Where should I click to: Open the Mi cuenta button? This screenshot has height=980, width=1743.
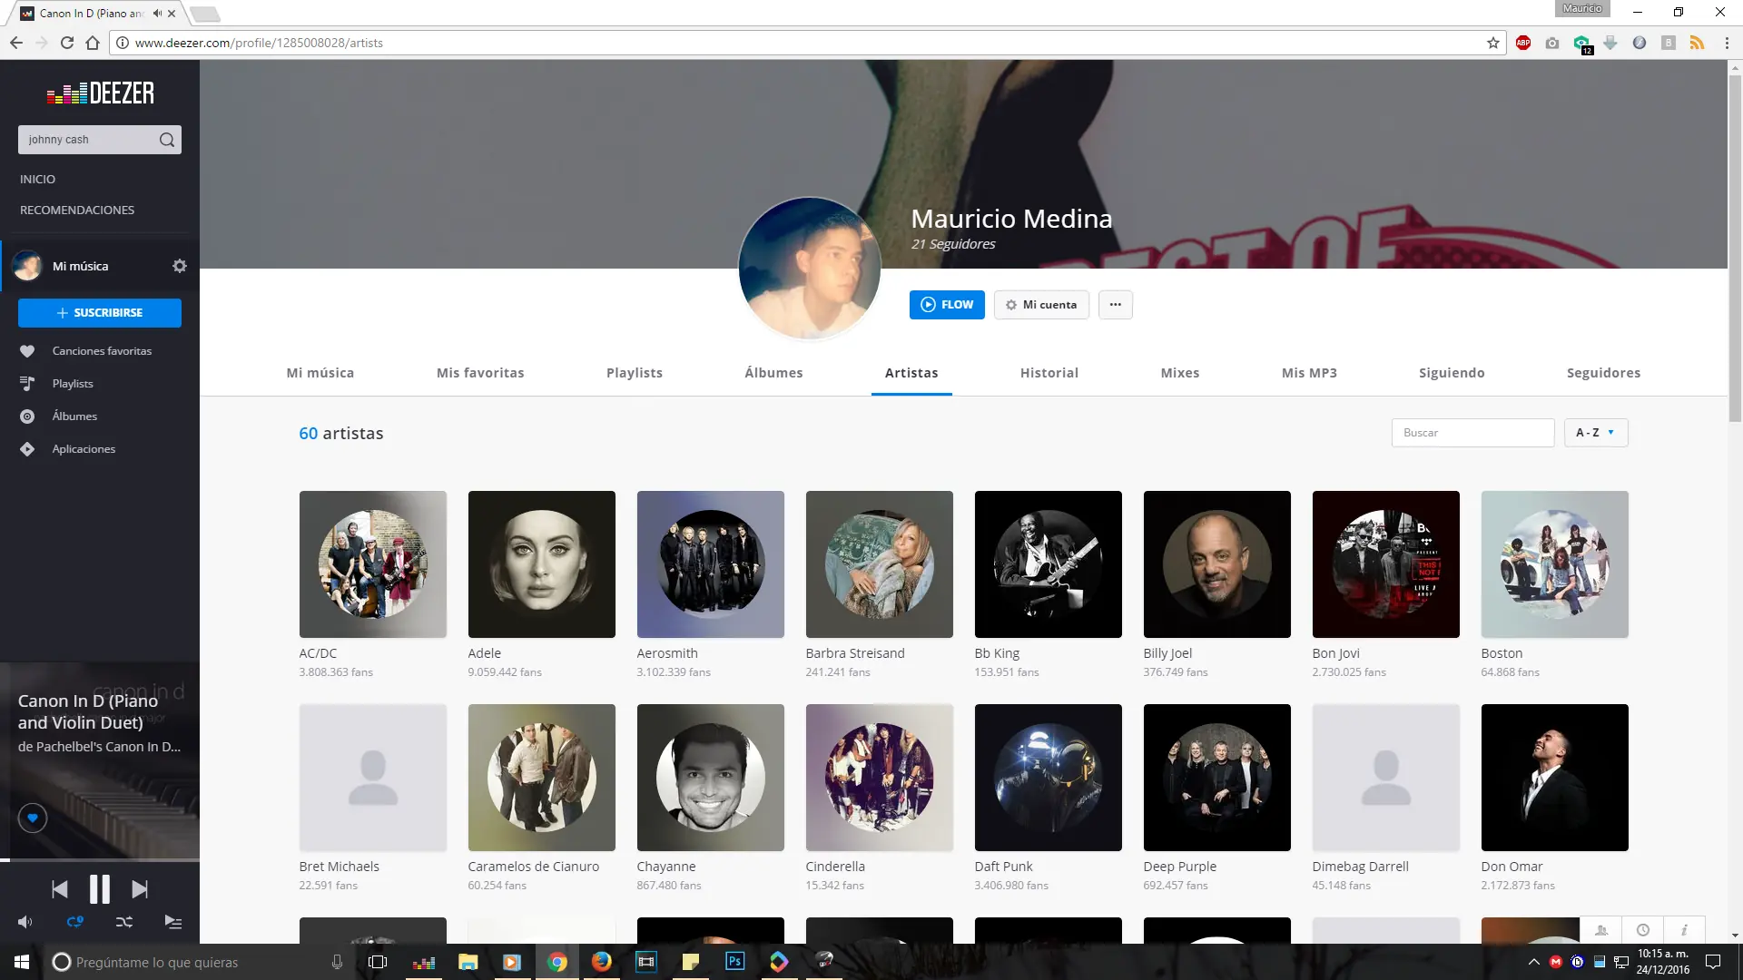pyautogui.click(x=1041, y=305)
